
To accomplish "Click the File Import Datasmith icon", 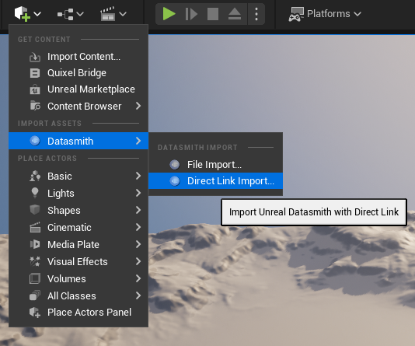I will pyautogui.click(x=175, y=165).
